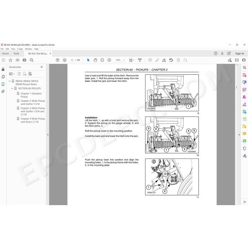Click the find current bookmark icon
The height and width of the screenshot is (248, 248).
click(30, 74)
